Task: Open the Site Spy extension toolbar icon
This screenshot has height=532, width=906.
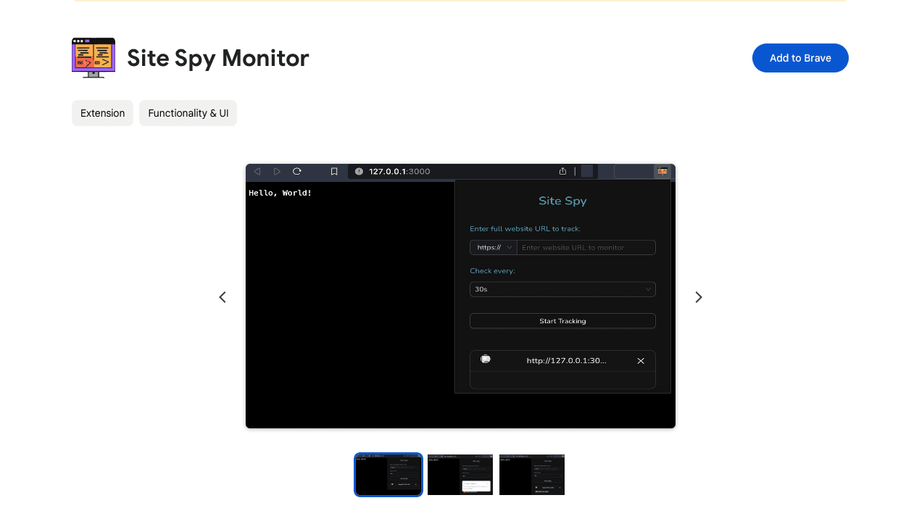Action: point(662,171)
